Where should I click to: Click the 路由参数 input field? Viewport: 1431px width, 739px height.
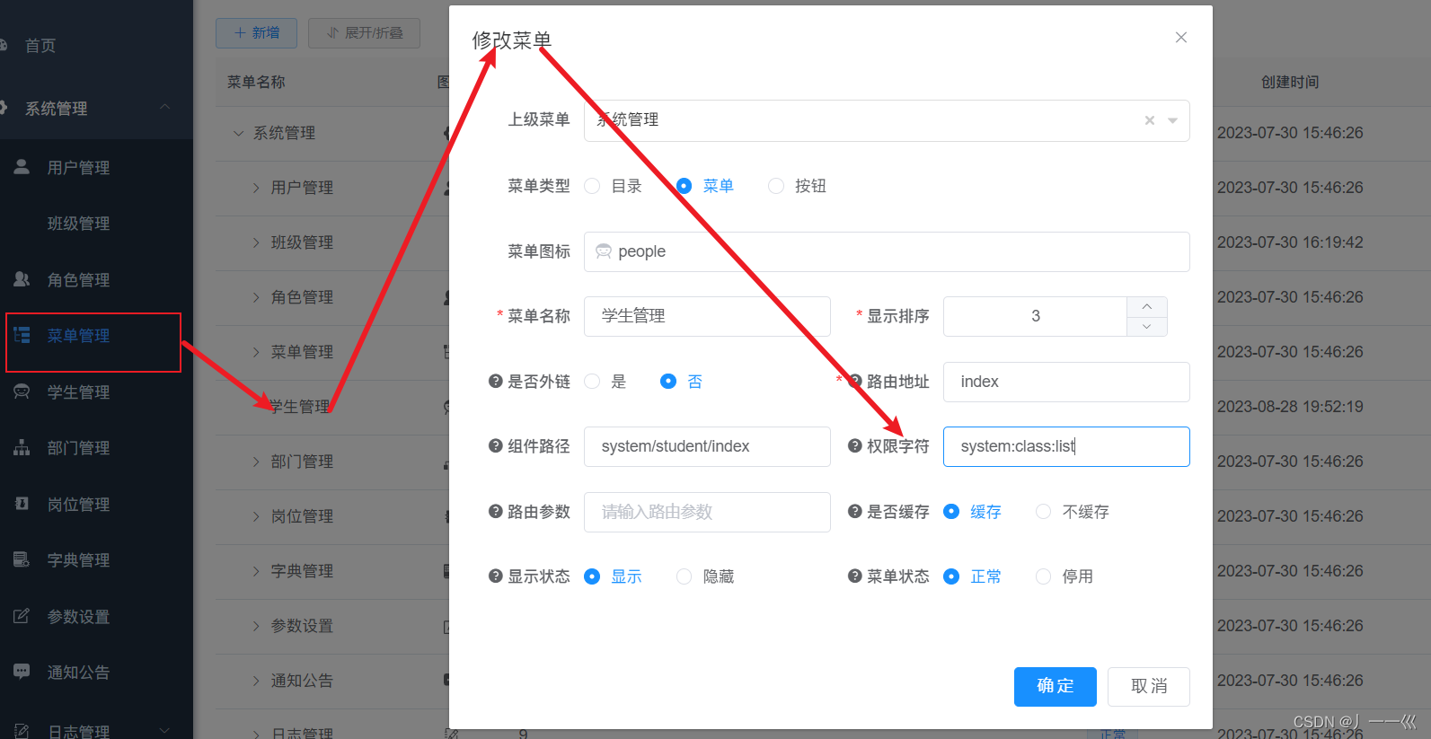(707, 512)
